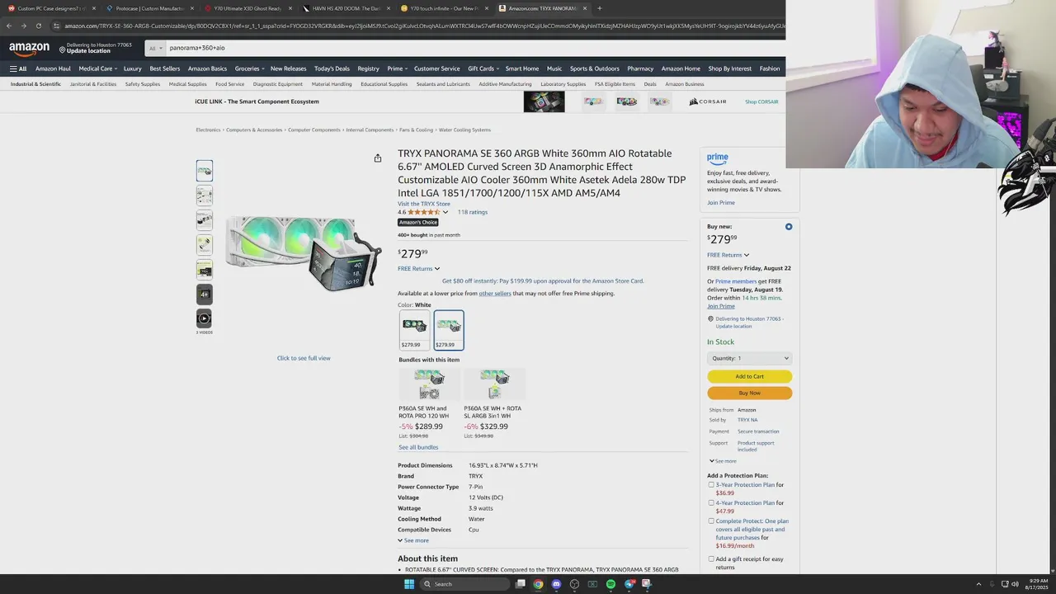Open the Medical Care menu dropdown
The image size is (1056, 594).
(98, 68)
